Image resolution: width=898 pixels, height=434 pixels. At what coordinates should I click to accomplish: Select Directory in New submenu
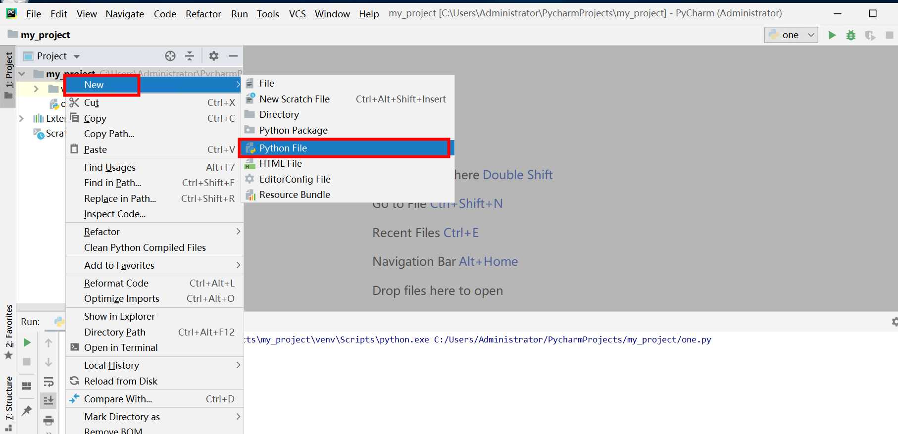coord(348,114)
